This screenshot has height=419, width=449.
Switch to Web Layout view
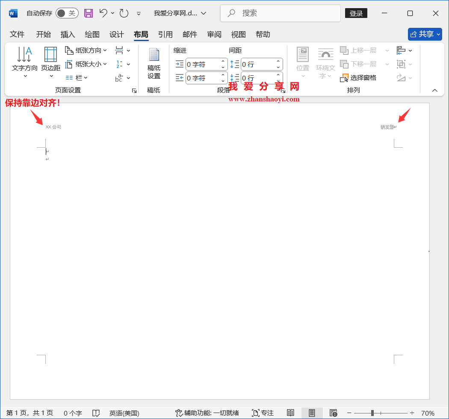click(333, 413)
